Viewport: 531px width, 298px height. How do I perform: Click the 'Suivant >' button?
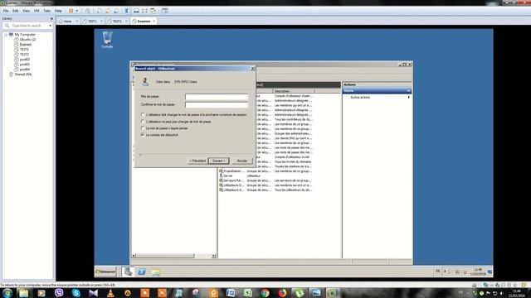219,161
